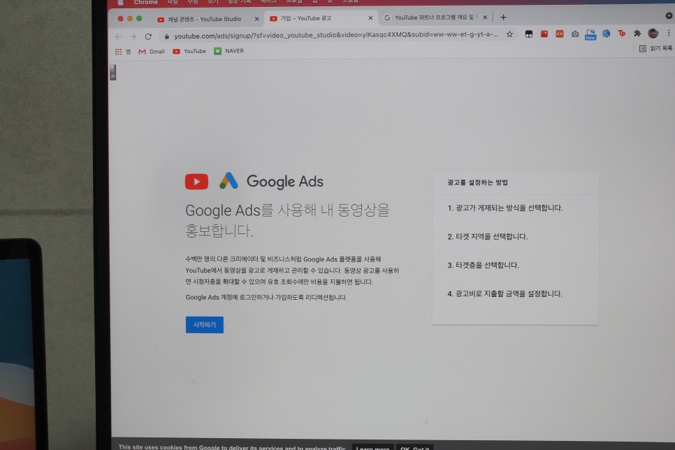Click the heading 'Google Ads를 사용해 내 동영상을'
The width and height of the screenshot is (675, 450).
287,210
